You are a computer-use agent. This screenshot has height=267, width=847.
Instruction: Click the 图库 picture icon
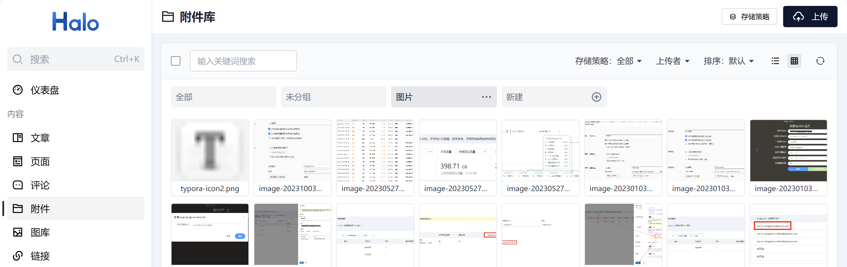click(x=18, y=232)
